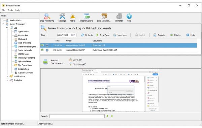Click small Help icon in log toolbar
202x128 pixels.
188,35
